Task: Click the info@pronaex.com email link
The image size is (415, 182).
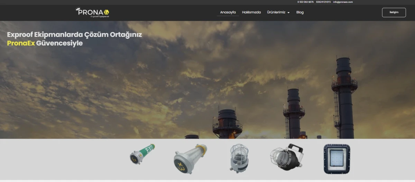Action: tap(343, 2)
